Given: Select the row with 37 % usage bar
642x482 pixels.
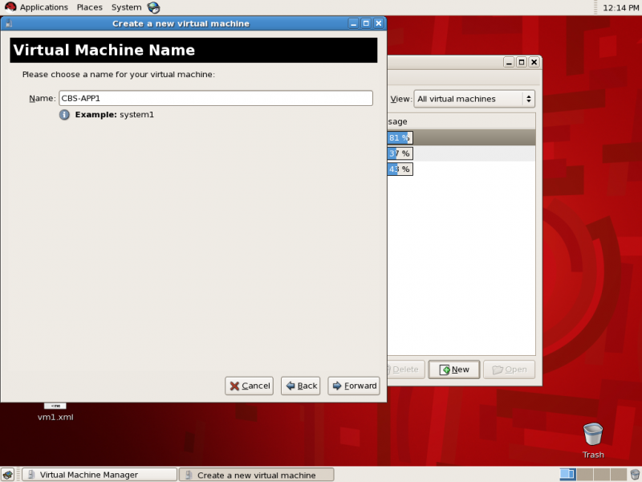Looking at the screenshot, I should (x=461, y=153).
